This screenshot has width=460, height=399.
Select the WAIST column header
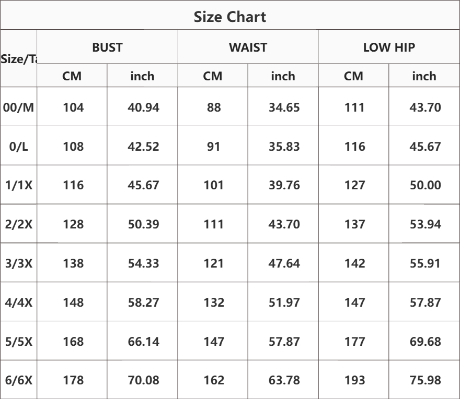click(x=248, y=47)
